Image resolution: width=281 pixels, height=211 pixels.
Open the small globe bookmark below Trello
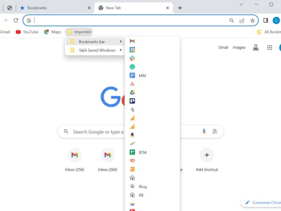click(132, 109)
